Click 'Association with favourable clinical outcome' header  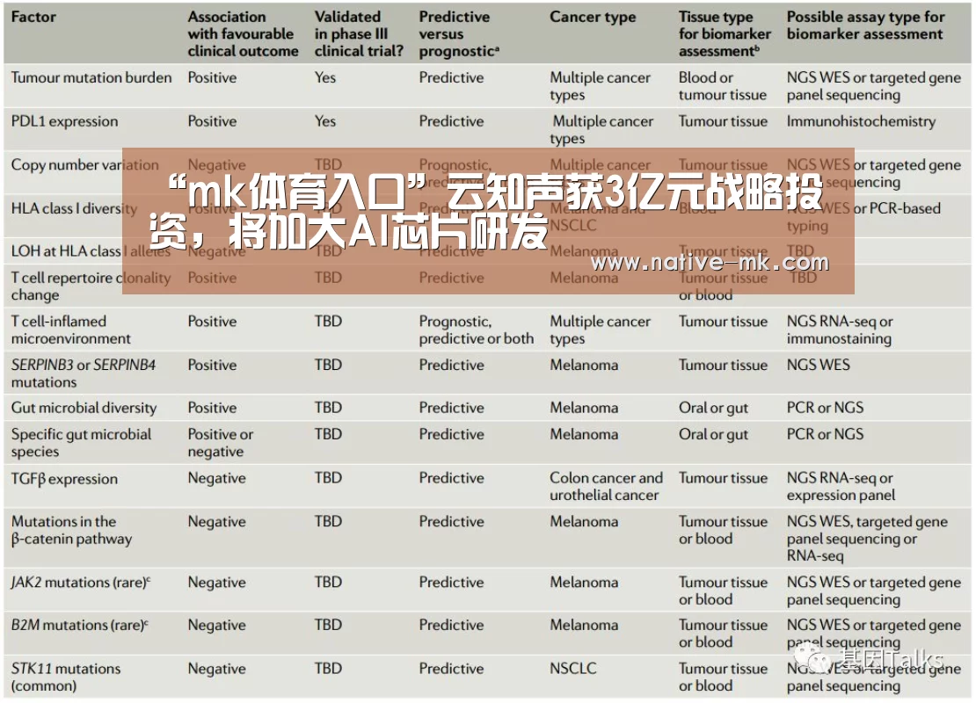pos(243,33)
